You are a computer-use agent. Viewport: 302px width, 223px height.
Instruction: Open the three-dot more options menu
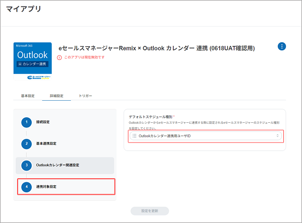[x=282, y=47]
